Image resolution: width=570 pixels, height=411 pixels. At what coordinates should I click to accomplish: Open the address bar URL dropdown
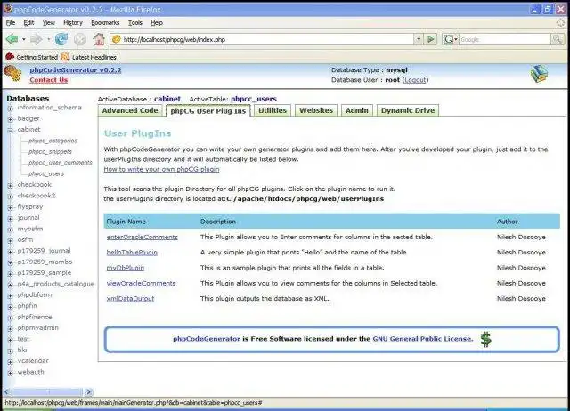(x=419, y=39)
